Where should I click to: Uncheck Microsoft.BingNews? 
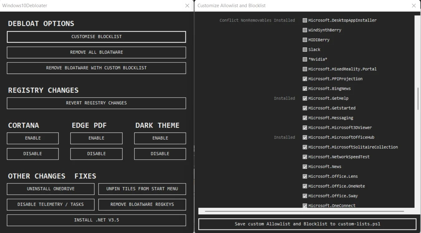click(x=305, y=89)
